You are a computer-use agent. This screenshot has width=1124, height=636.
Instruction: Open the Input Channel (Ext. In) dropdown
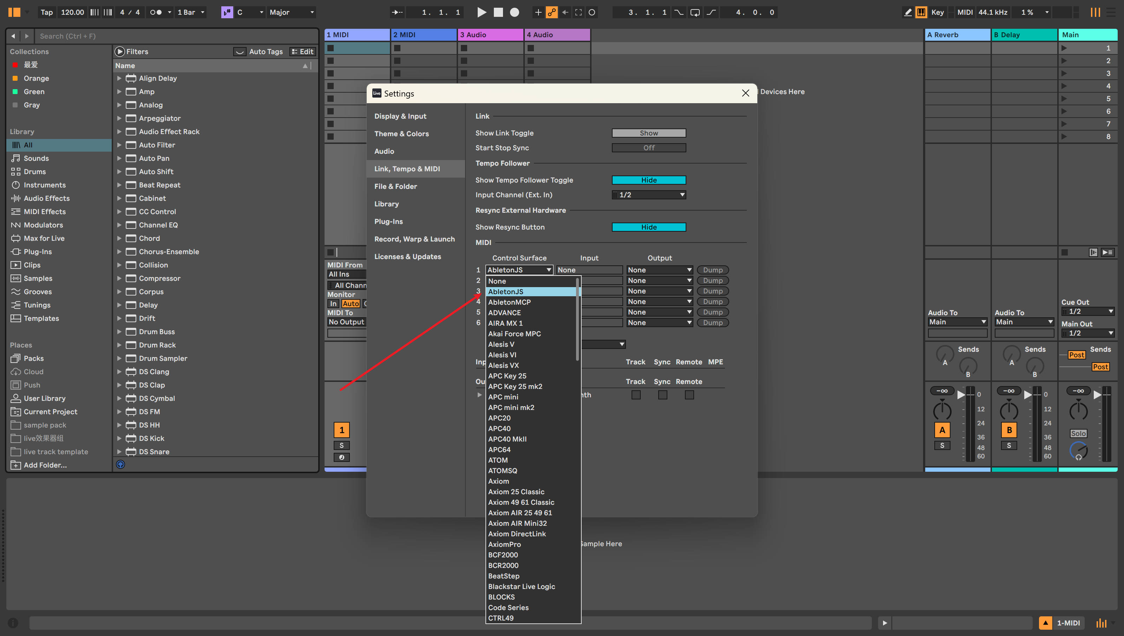click(x=648, y=194)
